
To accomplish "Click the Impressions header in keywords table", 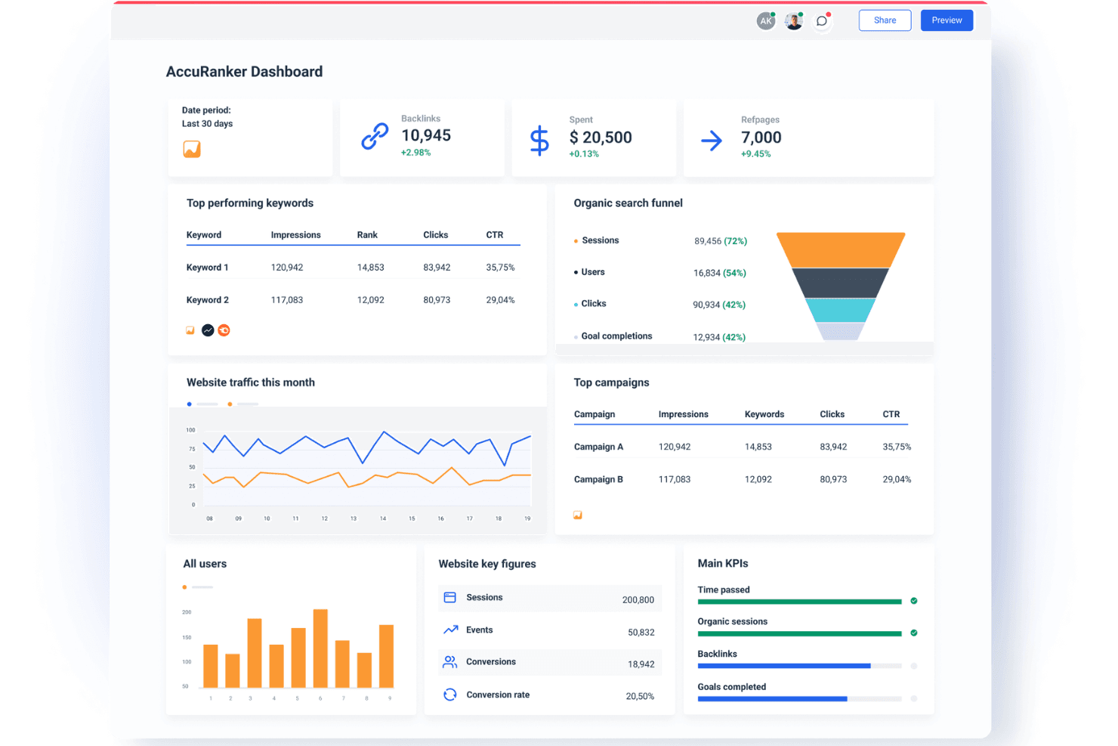I will coord(296,235).
